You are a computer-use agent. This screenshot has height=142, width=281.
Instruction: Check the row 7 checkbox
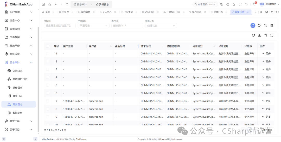[x=48, y=101]
